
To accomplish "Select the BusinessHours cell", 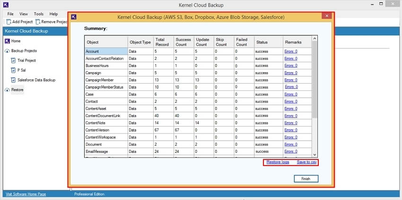I will 106,66.
